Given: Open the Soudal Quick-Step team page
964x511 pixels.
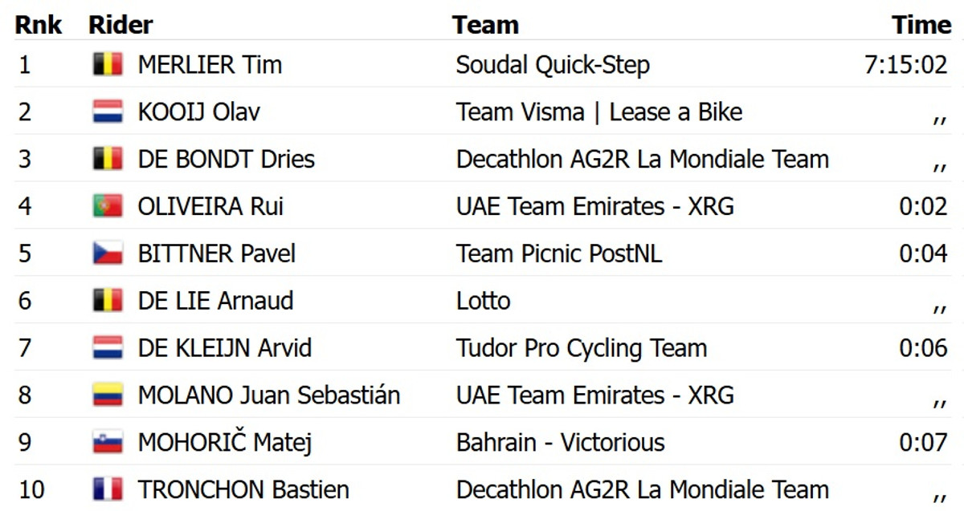Looking at the screenshot, I should pyautogui.click(x=553, y=65).
